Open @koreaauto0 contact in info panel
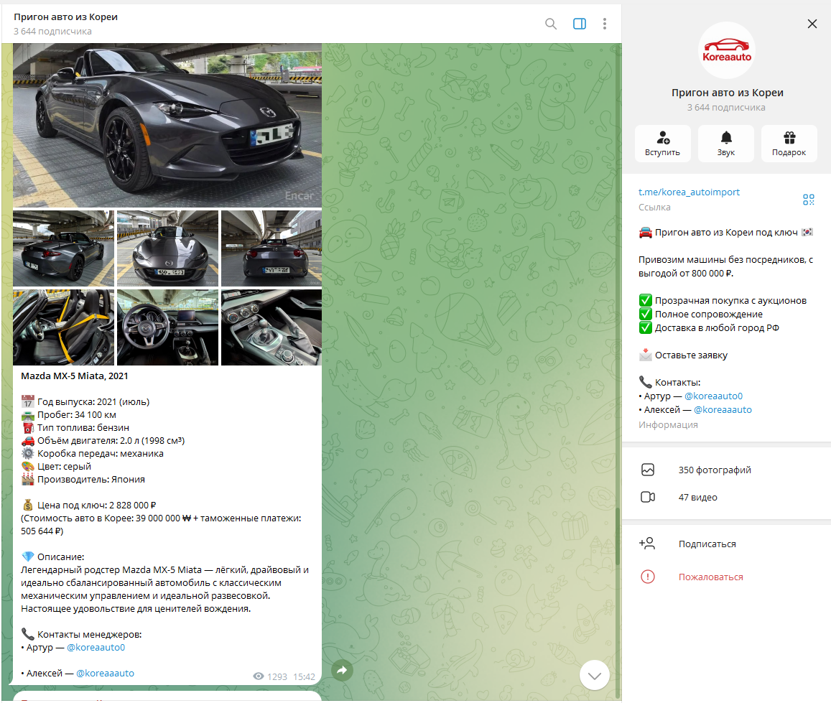Viewport: 831px width, 703px height. [713, 396]
